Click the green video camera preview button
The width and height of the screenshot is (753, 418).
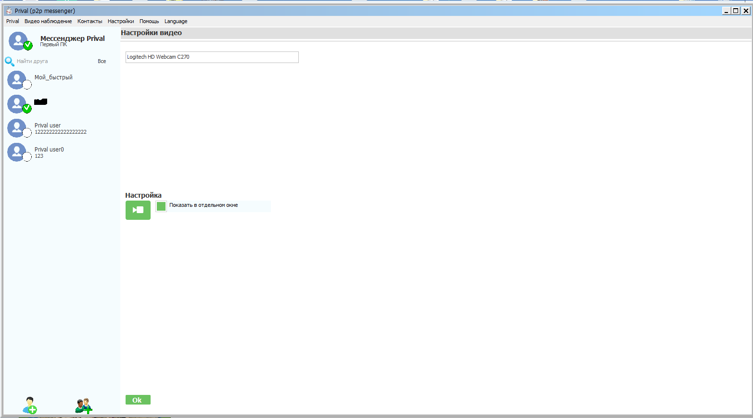(x=138, y=210)
